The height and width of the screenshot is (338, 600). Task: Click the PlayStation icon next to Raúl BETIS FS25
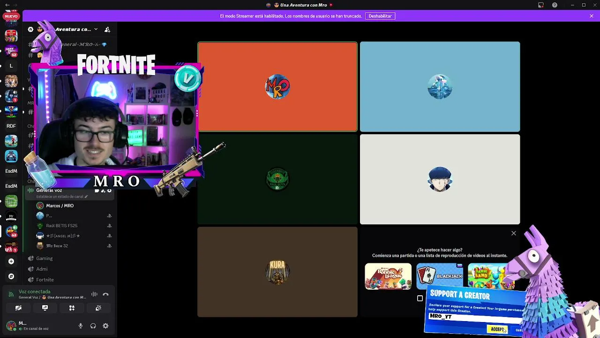click(x=109, y=226)
